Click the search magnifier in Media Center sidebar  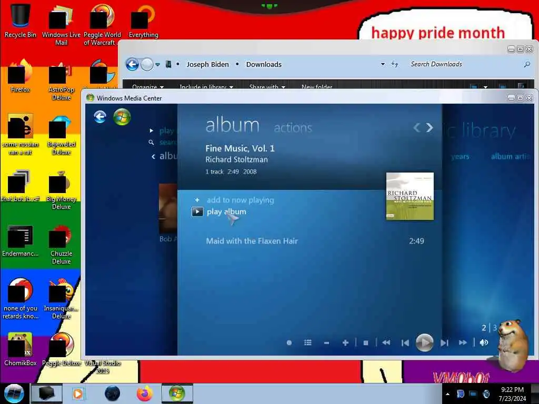tap(151, 142)
